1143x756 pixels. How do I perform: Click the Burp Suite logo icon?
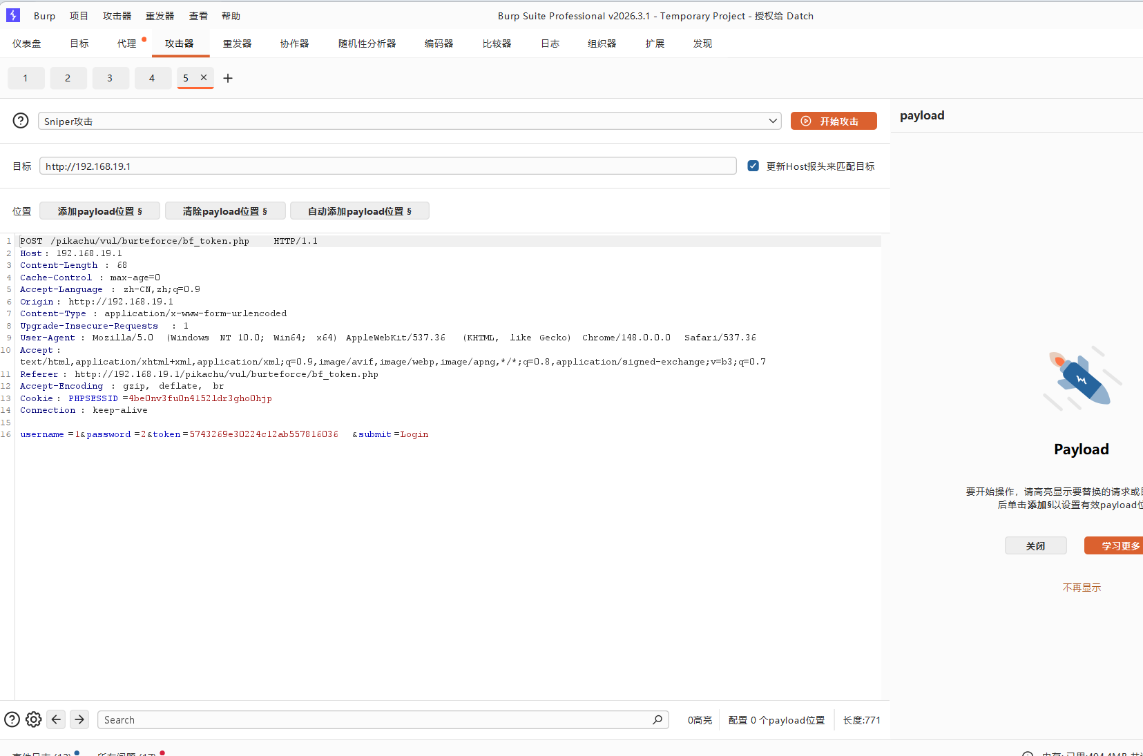pyautogui.click(x=13, y=15)
